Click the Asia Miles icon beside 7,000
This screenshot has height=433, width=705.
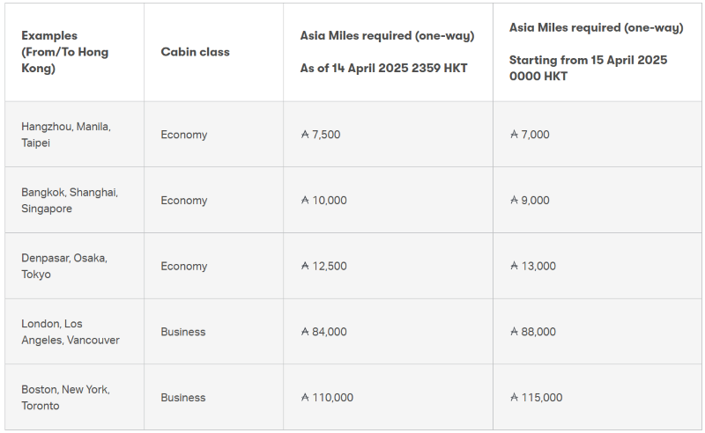coord(515,135)
